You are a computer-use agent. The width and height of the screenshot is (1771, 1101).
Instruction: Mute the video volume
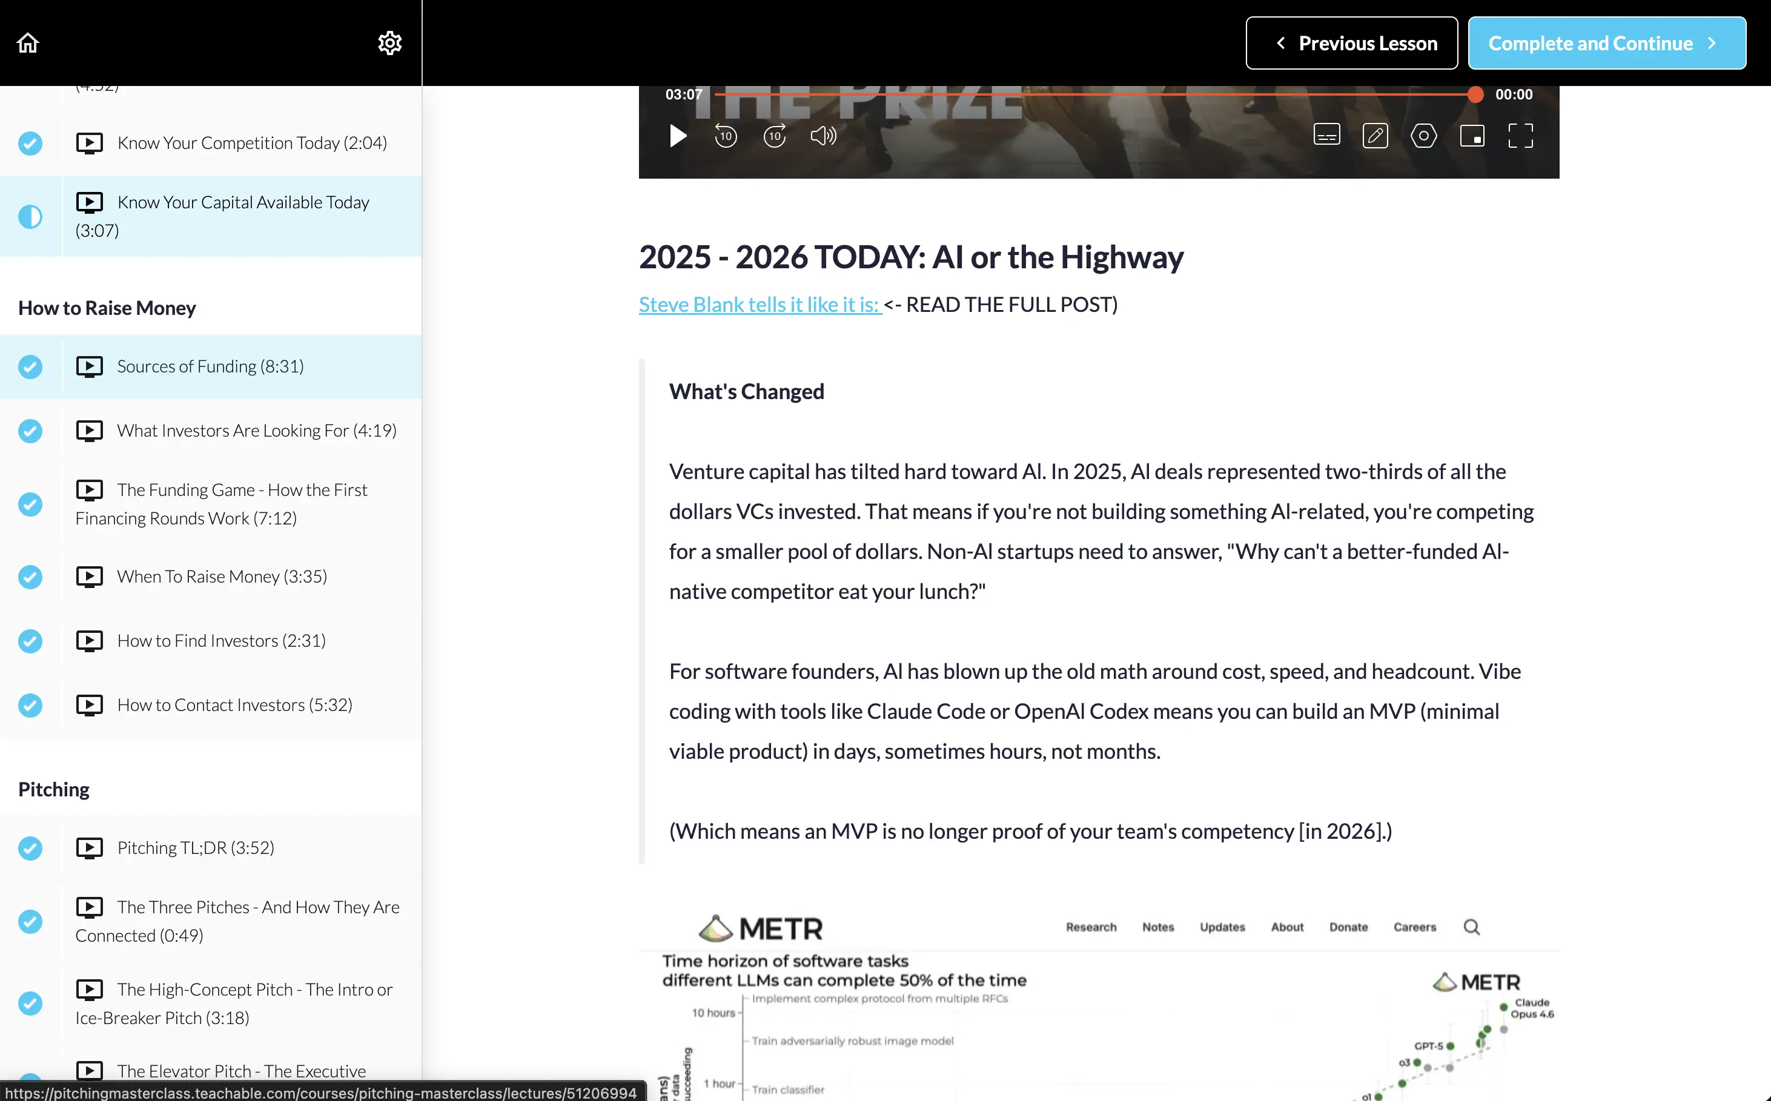(822, 136)
